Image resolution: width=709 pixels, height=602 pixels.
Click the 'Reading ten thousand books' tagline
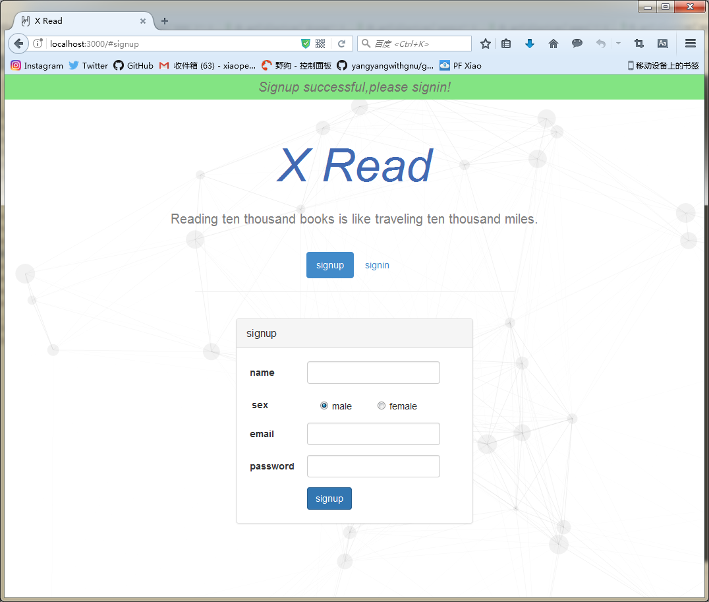(x=354, y=219)
